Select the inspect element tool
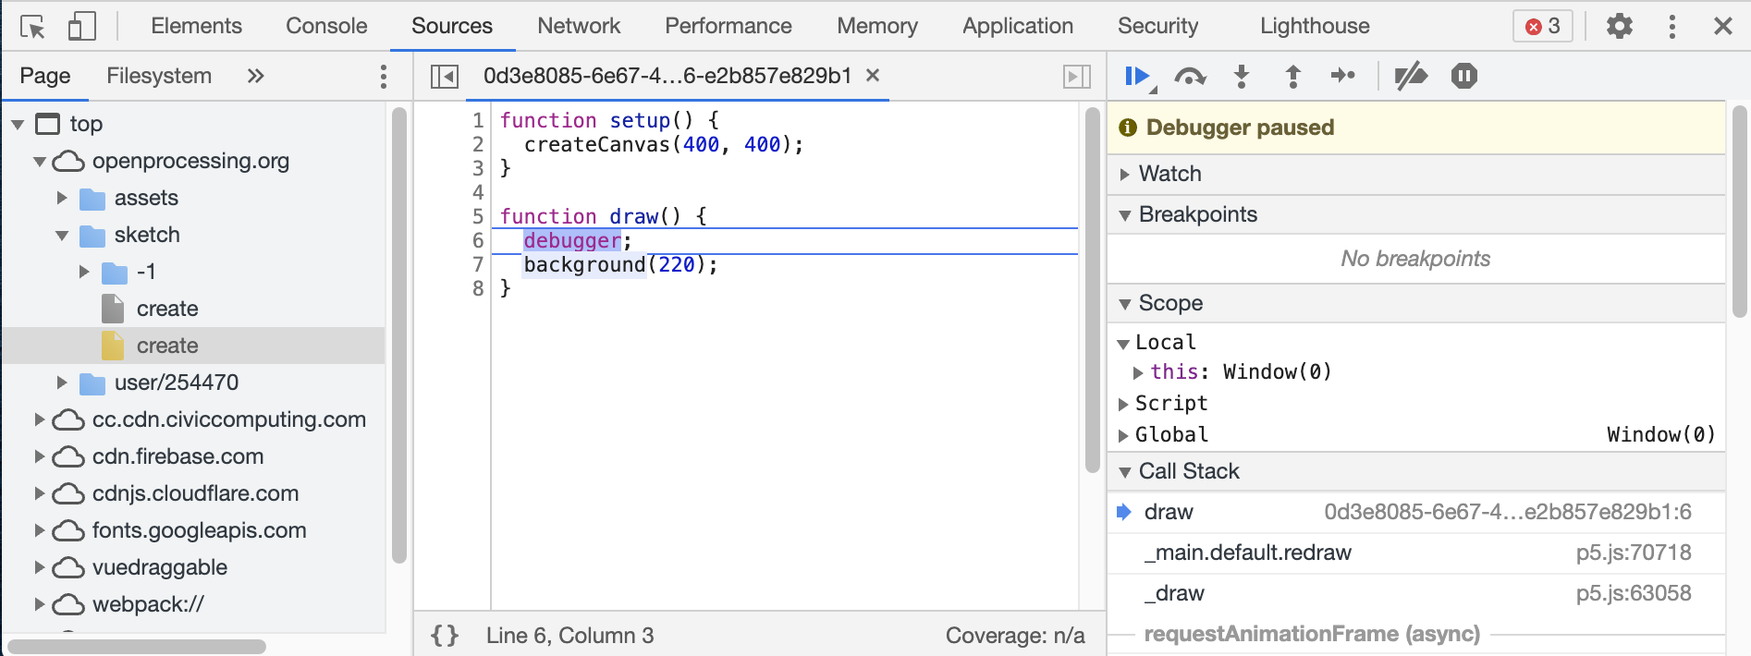 32,26
